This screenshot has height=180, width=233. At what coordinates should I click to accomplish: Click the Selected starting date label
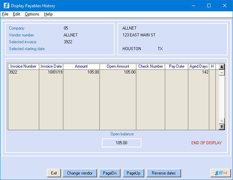pyautogui.click(x=27, y=49)
